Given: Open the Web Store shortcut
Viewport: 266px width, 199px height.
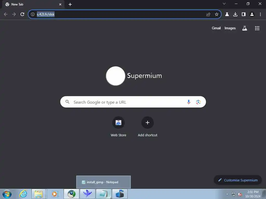Looking at the screenshot, I should tap(118, 123).
